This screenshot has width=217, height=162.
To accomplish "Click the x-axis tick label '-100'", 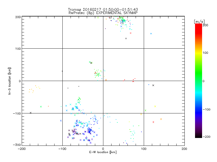I will tap(62, 149).
